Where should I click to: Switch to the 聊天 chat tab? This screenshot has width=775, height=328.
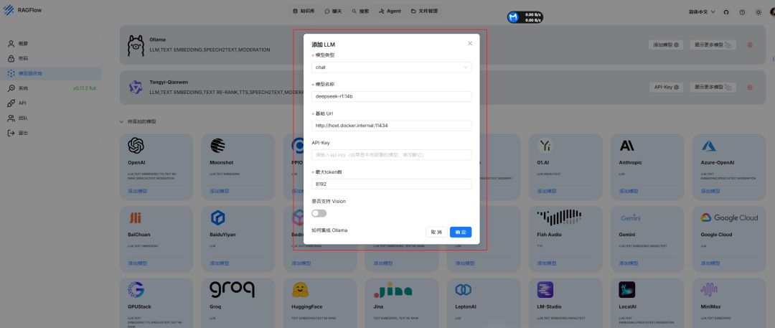(332, 11)
